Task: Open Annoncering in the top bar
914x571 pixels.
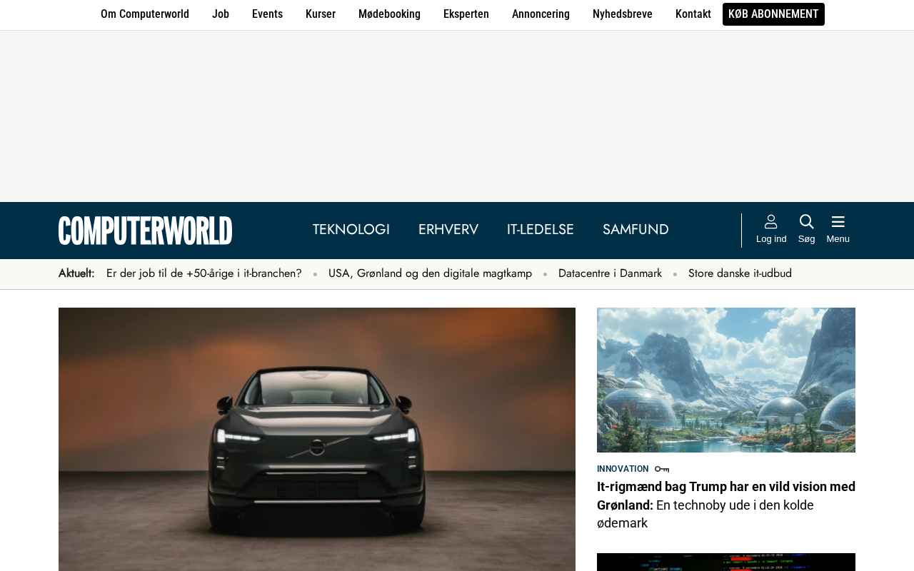Action: [x=541, y=14]
